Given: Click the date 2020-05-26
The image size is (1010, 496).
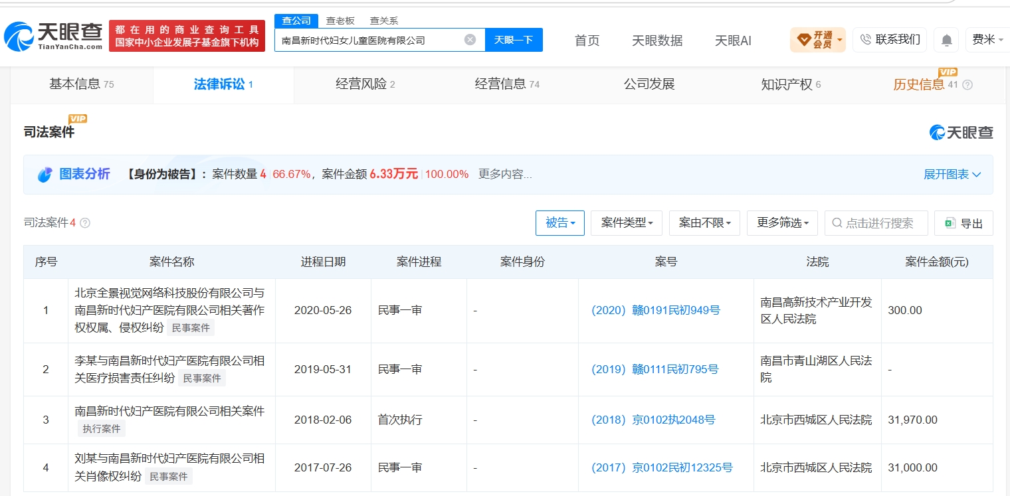Looking at the screenshot, I should (x=323, y=310).
